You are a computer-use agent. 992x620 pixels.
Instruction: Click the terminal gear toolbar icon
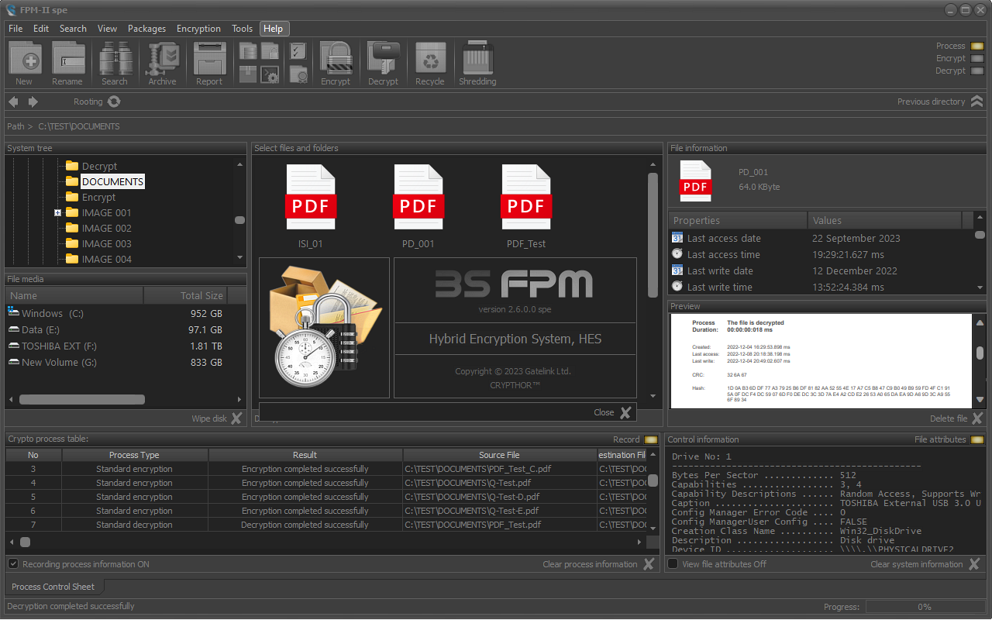click(x=270, y=74)
